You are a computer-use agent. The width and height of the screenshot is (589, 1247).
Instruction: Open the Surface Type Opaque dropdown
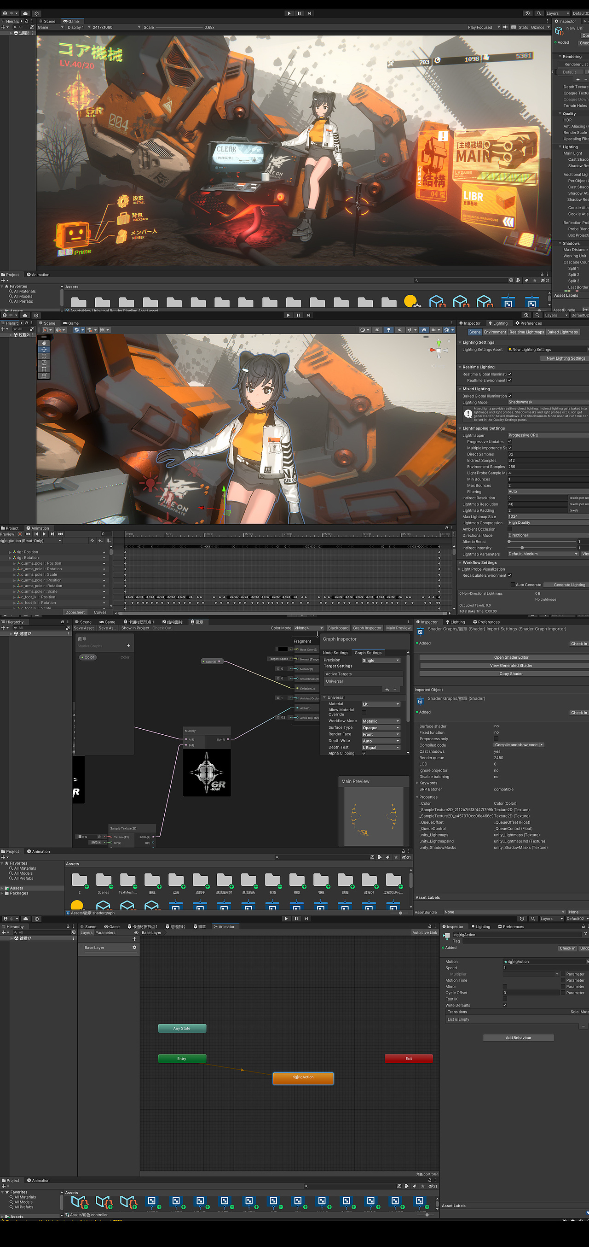point(381,727)
